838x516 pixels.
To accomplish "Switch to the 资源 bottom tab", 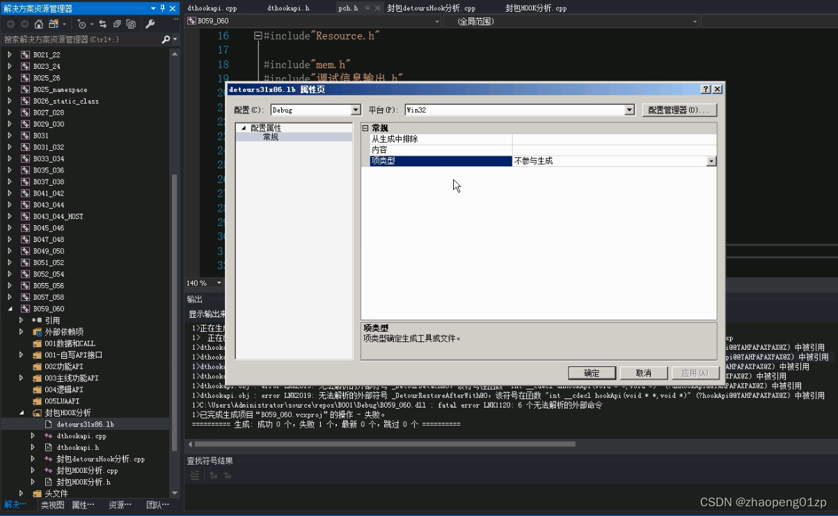I will coord(120,505).
